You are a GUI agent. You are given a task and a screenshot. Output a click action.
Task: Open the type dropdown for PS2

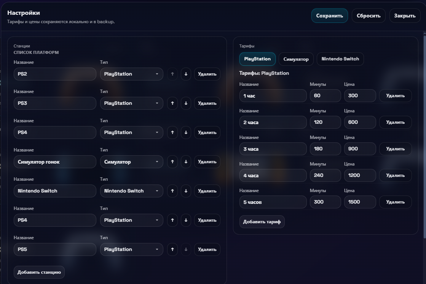pyautogui.click(x=131, y=74)
